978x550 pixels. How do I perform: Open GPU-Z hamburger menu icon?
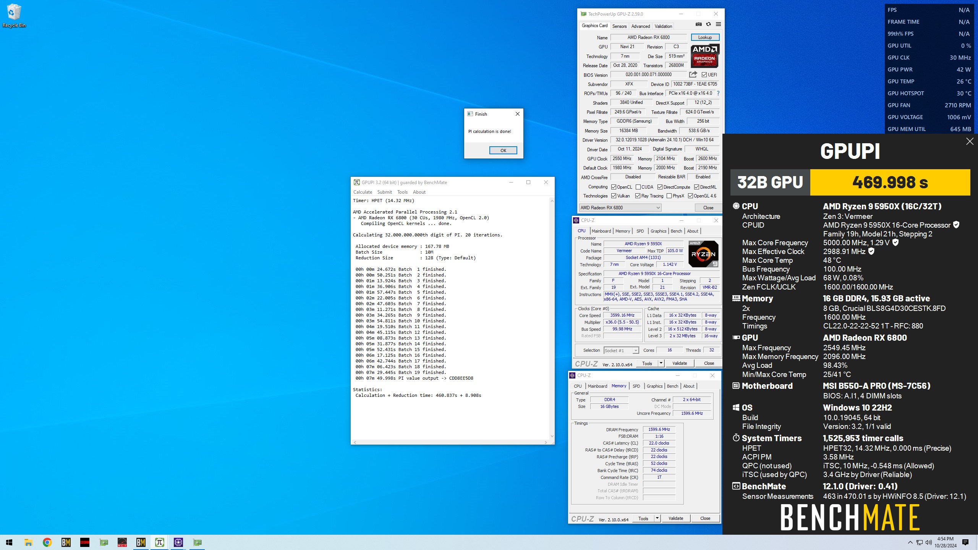(x=718, y=24)
